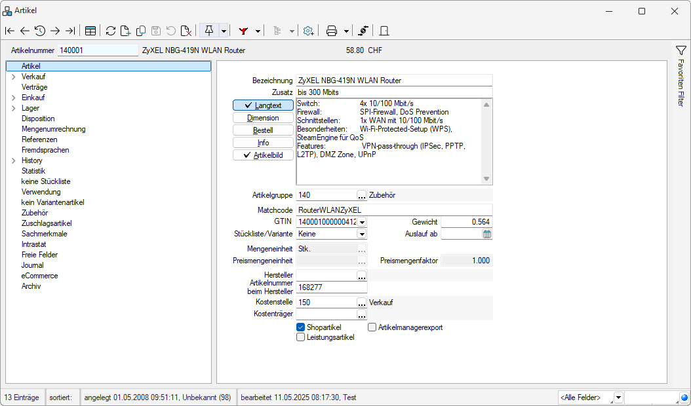Screen dimensions: 691x406
Task: Expand the History tree node
Action: coord(14,160)
